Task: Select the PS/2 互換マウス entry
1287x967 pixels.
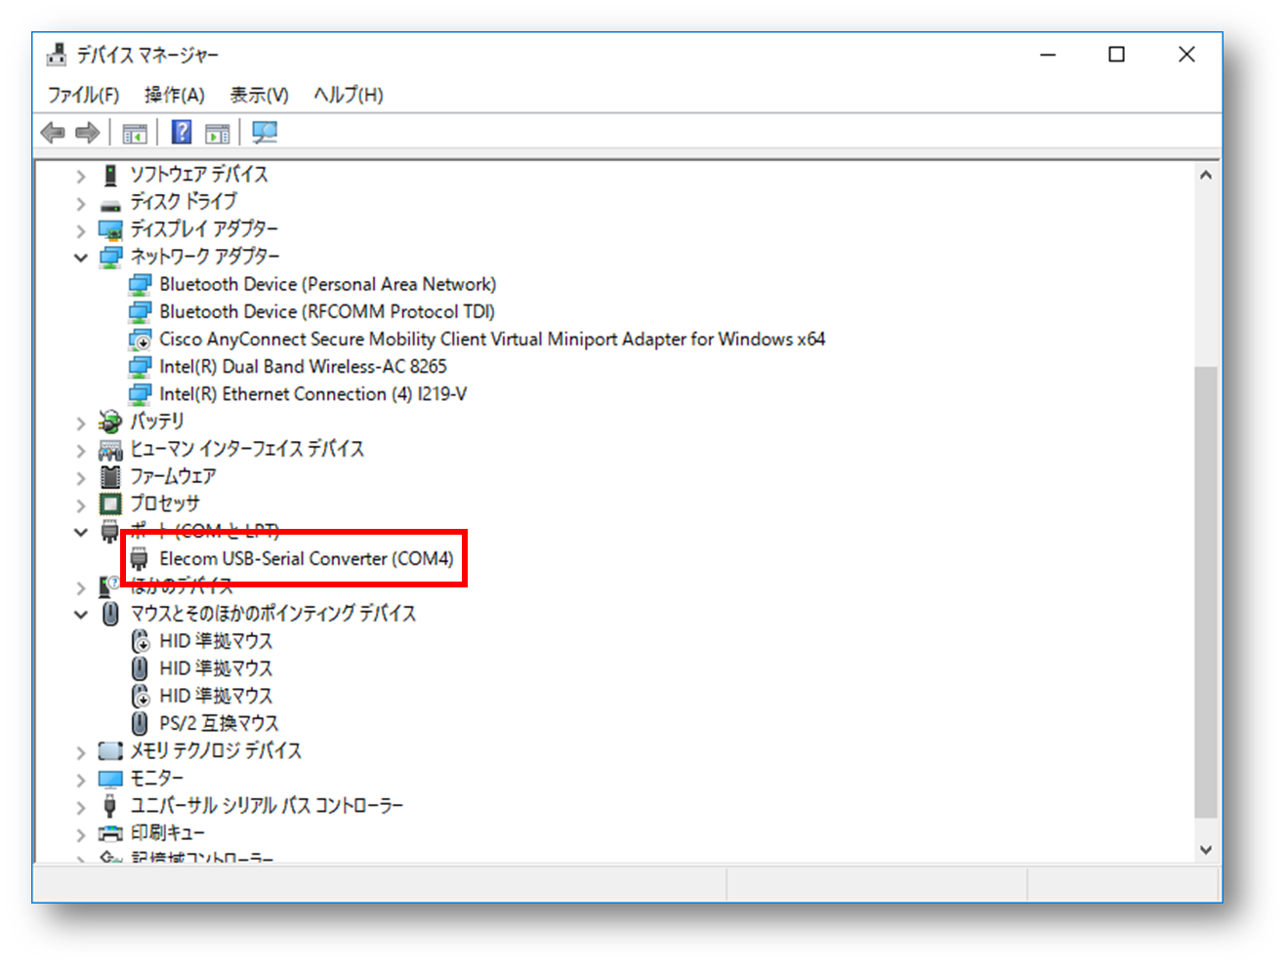Action: point(219,723)
